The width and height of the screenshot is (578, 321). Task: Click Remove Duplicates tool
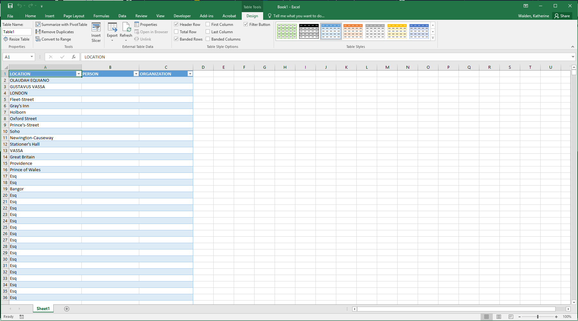coord(55,32)
